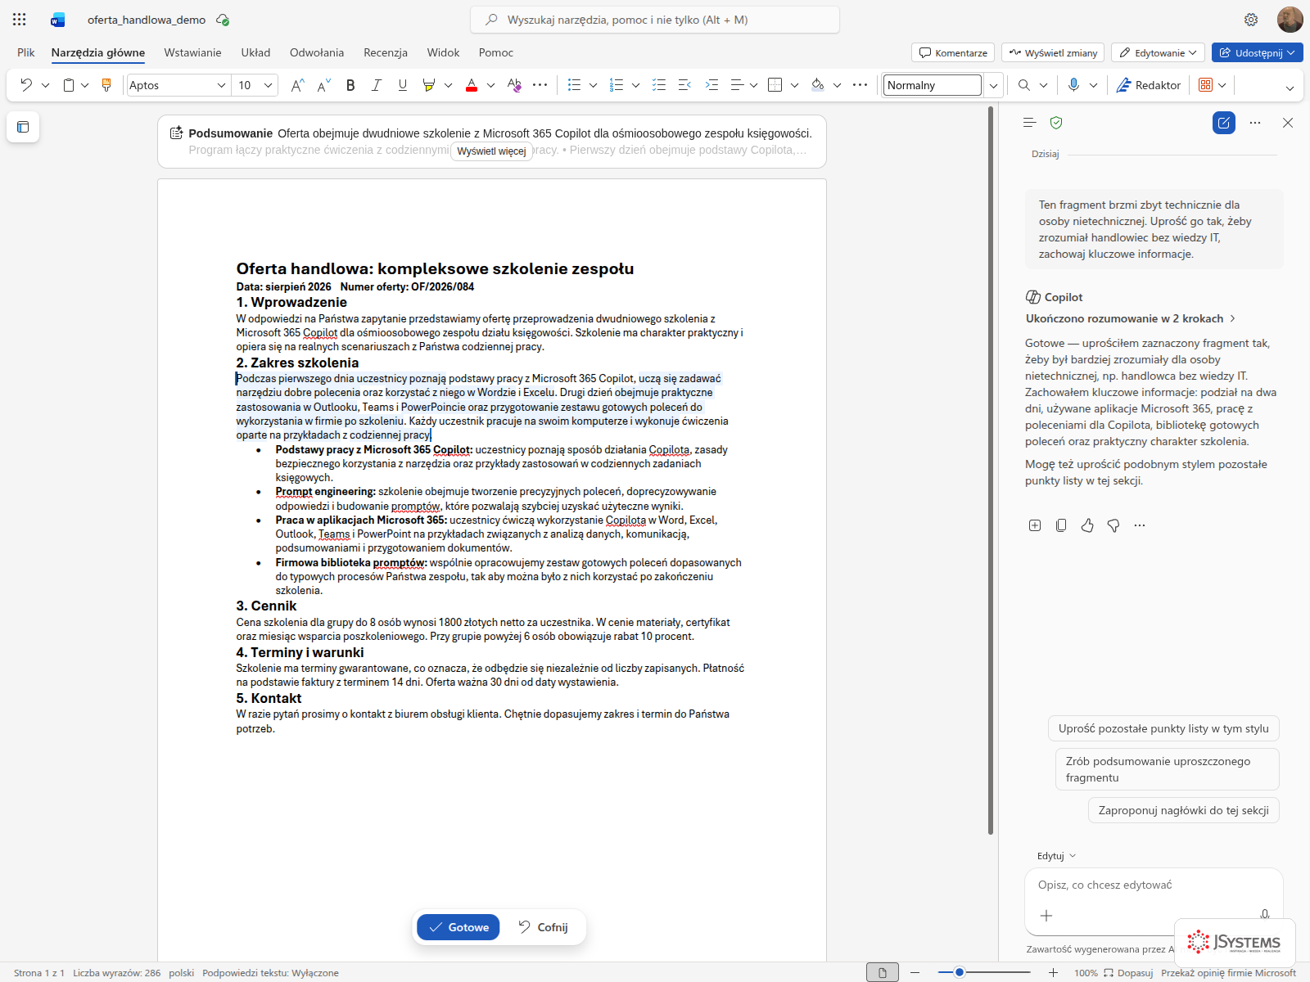Open the Komentarze button

(953, 53)
